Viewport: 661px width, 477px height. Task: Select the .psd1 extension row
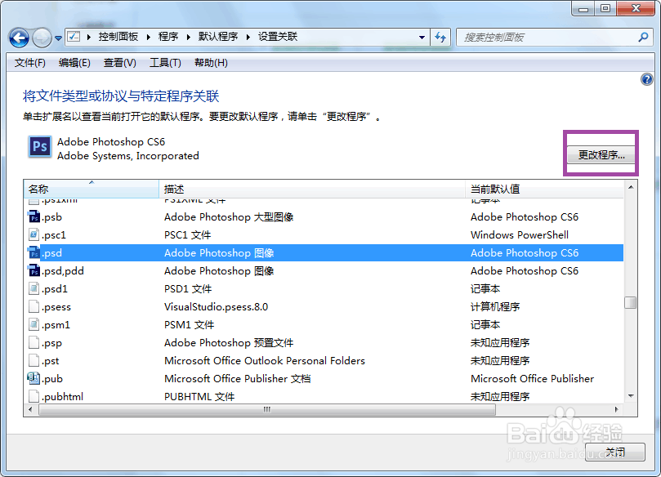pyautogui.click(x=324, y=288)
